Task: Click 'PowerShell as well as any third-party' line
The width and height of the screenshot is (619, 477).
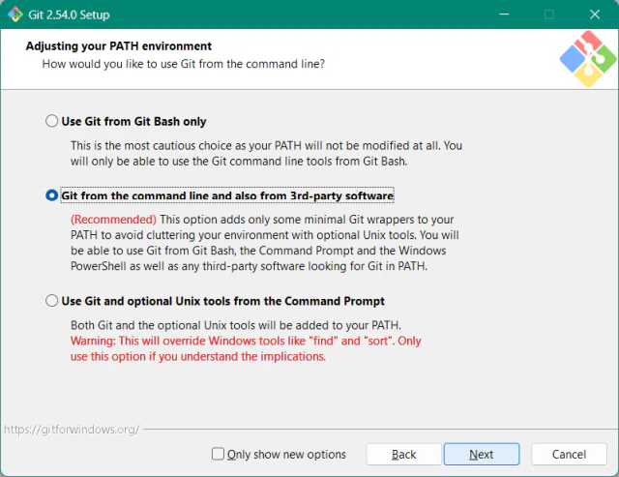Action: click(x=250, y=266)
